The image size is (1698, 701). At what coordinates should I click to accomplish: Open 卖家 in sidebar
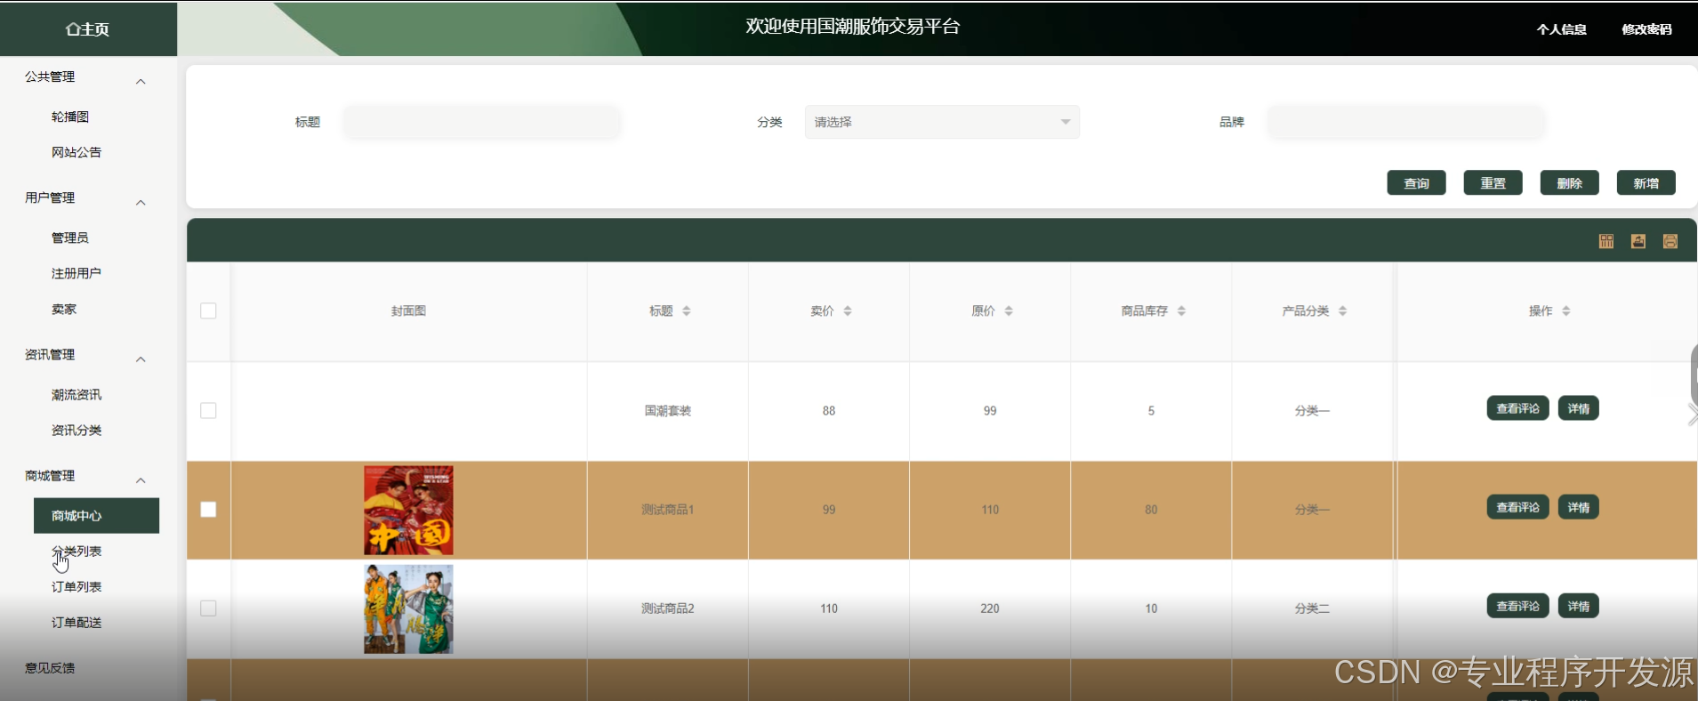(x=64, y=309)
